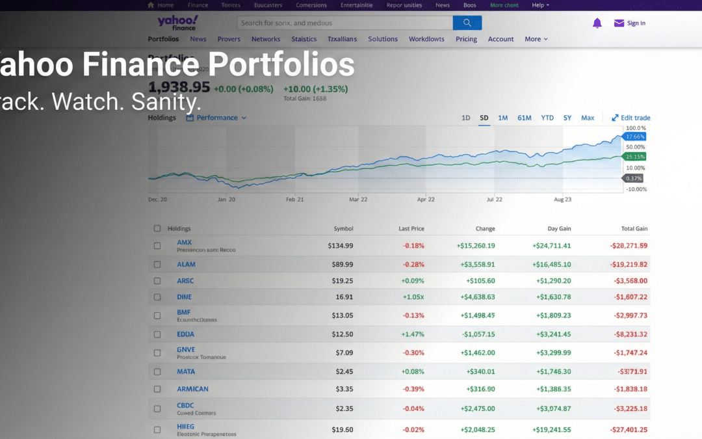Click the Edit trade expand icon

(615, 118)
